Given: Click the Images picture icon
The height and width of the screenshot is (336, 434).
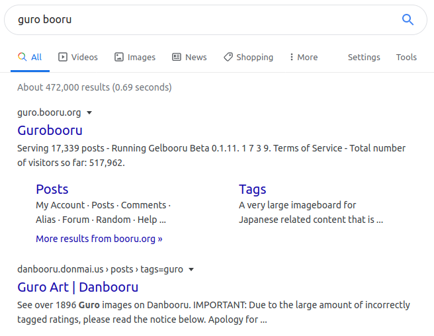Looking at the screenshot, I should click(x=119, y=57).
